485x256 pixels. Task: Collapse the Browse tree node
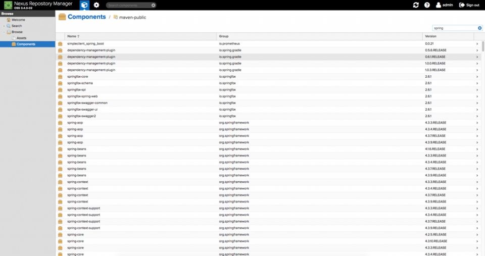[4, 32]
